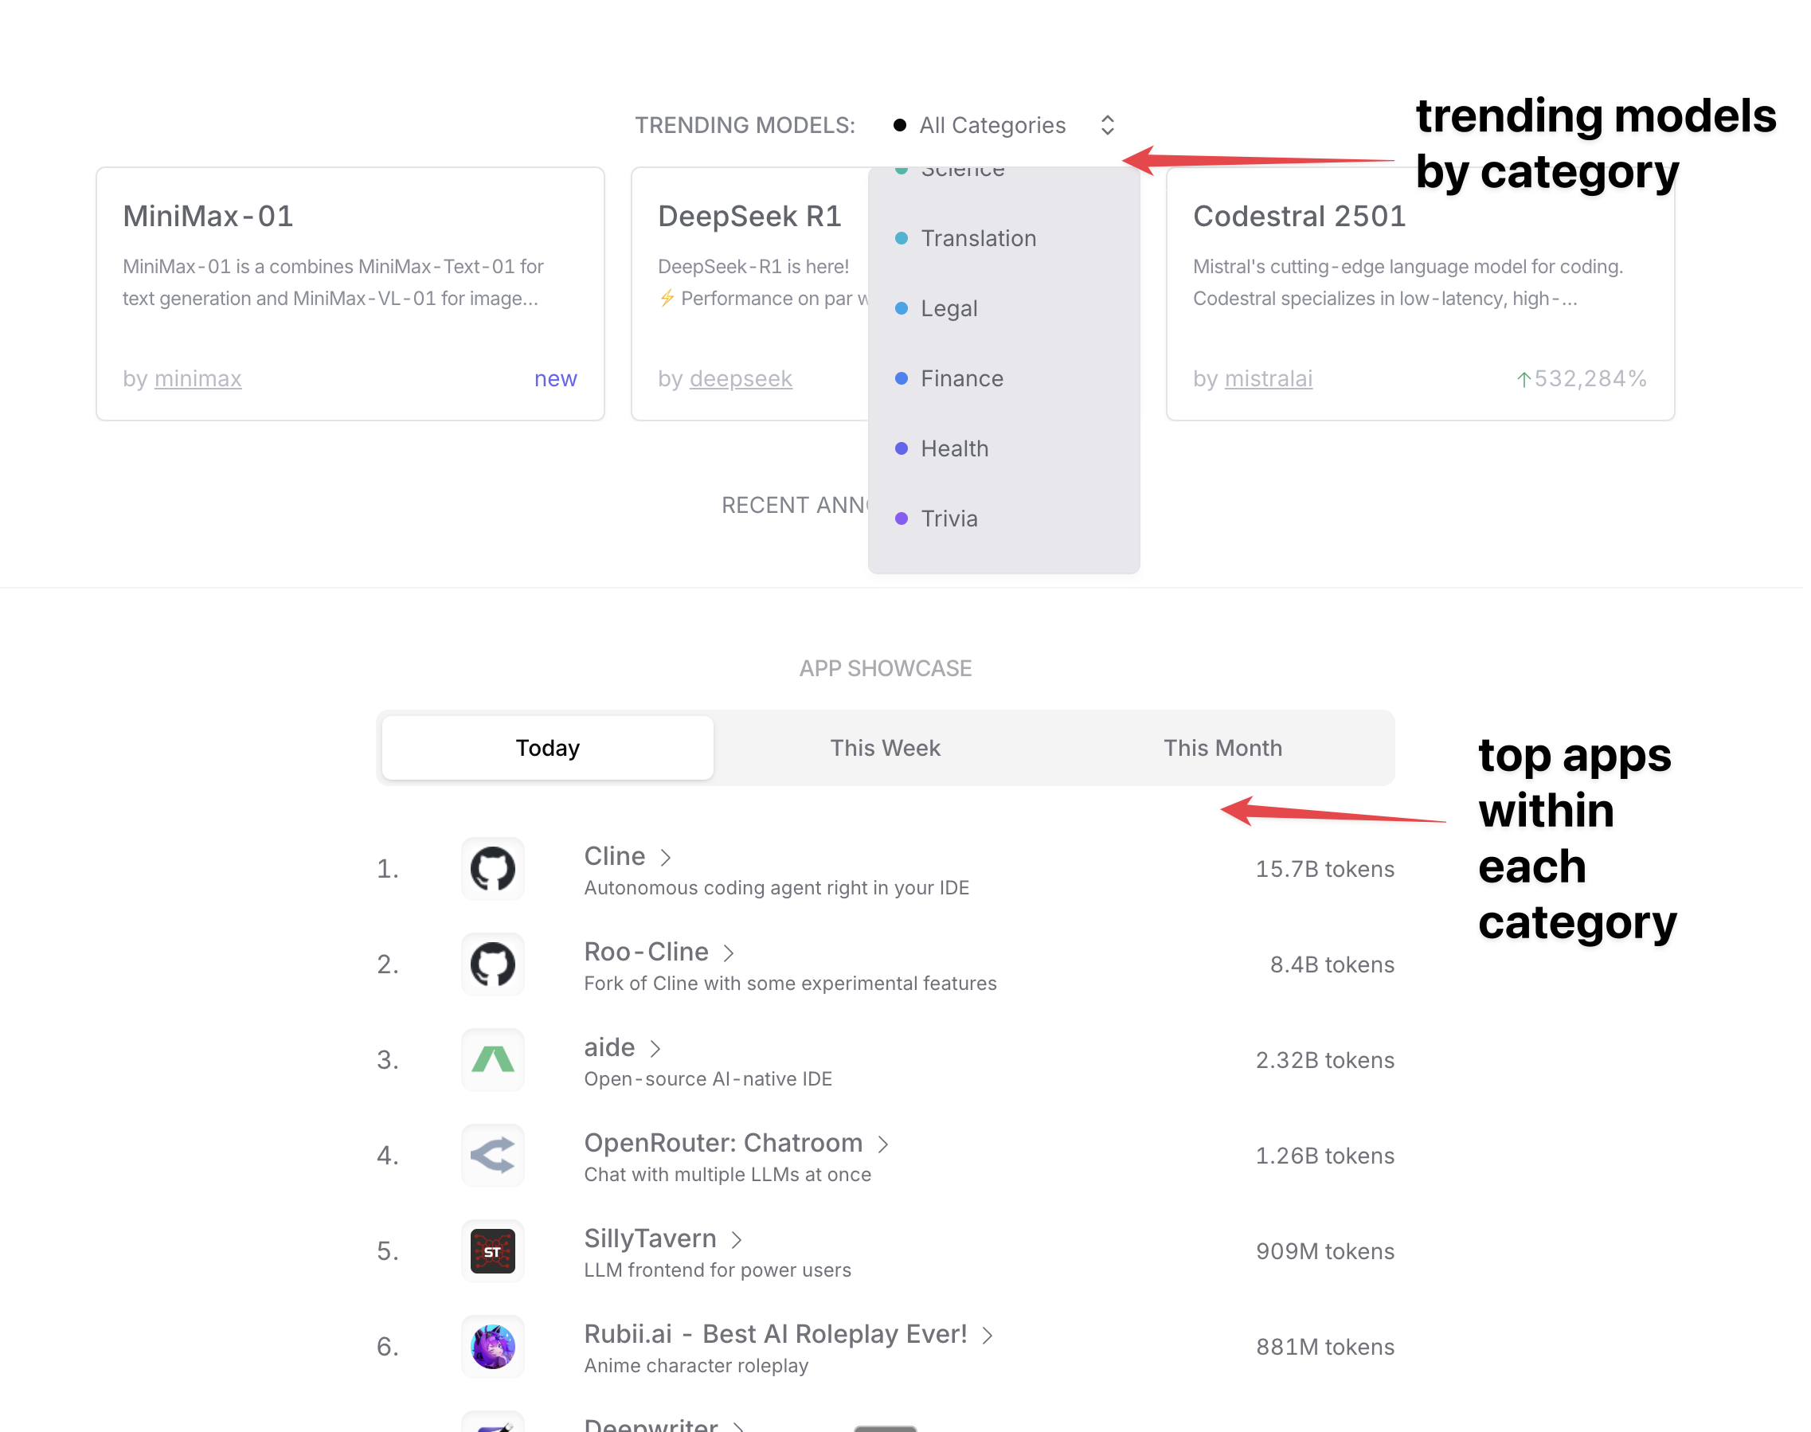
Task: Click the SillyTavern ST icon
Action: [x=492, y=1251]
